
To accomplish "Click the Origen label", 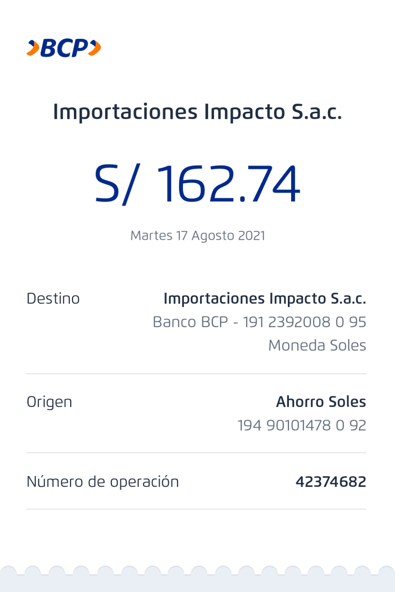I will coord(49,402).
